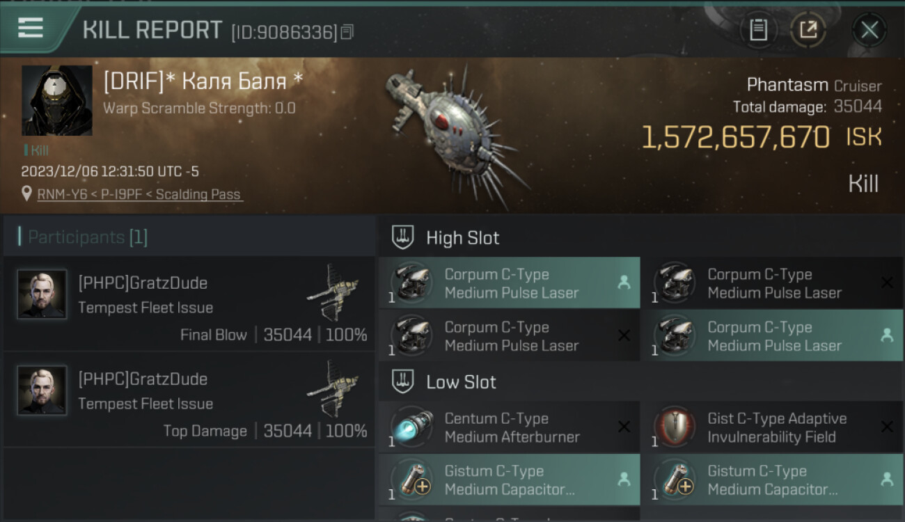The image size is (905, 522).
Task: Copy the kill report ID
Action: coord(347,32)
